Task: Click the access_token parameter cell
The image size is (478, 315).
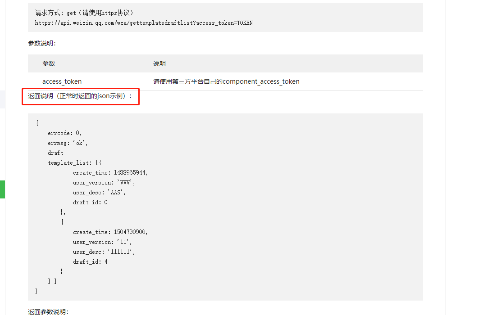Action: pos(62,81)
